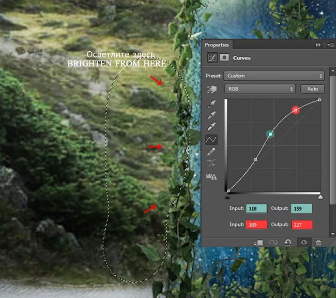Click the Curves adjustment icon
The width and height of the screenshot is (336, 298).
212,58
